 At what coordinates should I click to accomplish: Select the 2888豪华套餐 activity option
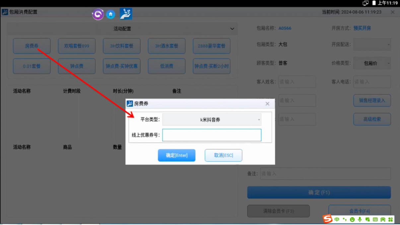tap(211, 46)
